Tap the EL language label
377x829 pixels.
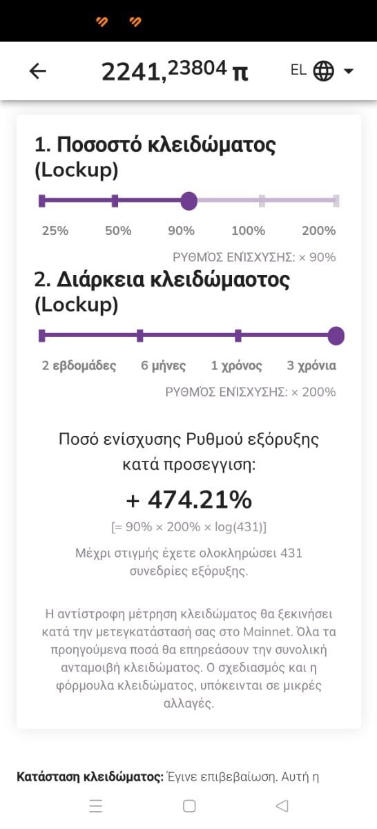(298, 70)
